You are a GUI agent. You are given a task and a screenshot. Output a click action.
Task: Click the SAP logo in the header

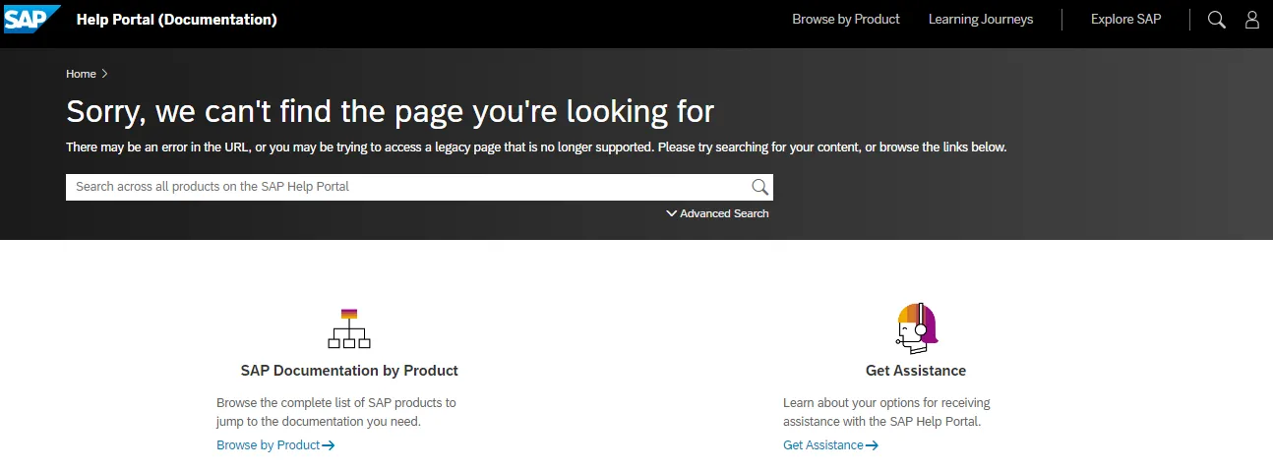pyautogui.click(x=30, y=19)
